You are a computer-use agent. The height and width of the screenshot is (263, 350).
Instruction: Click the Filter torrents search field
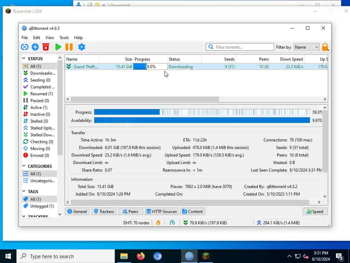pos(240,47)
